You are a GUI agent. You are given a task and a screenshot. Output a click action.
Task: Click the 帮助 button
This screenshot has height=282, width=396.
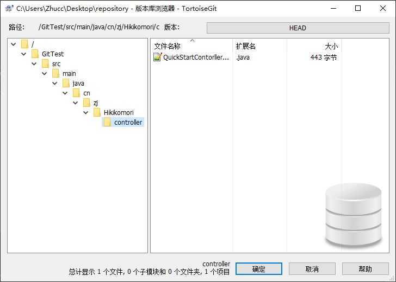coord(365,269)
